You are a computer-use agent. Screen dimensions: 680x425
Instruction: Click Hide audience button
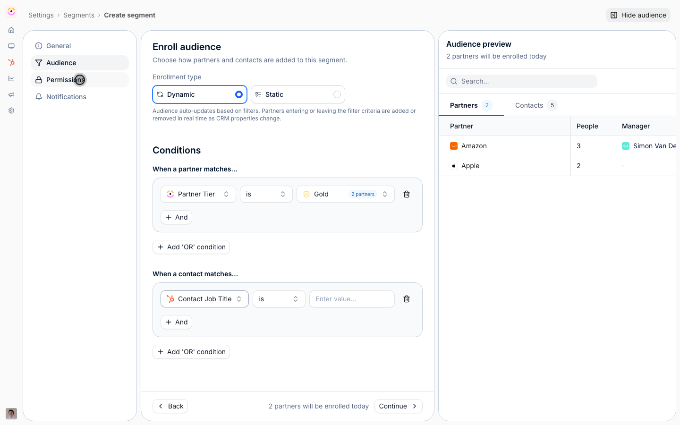click(x=638, y=15)
